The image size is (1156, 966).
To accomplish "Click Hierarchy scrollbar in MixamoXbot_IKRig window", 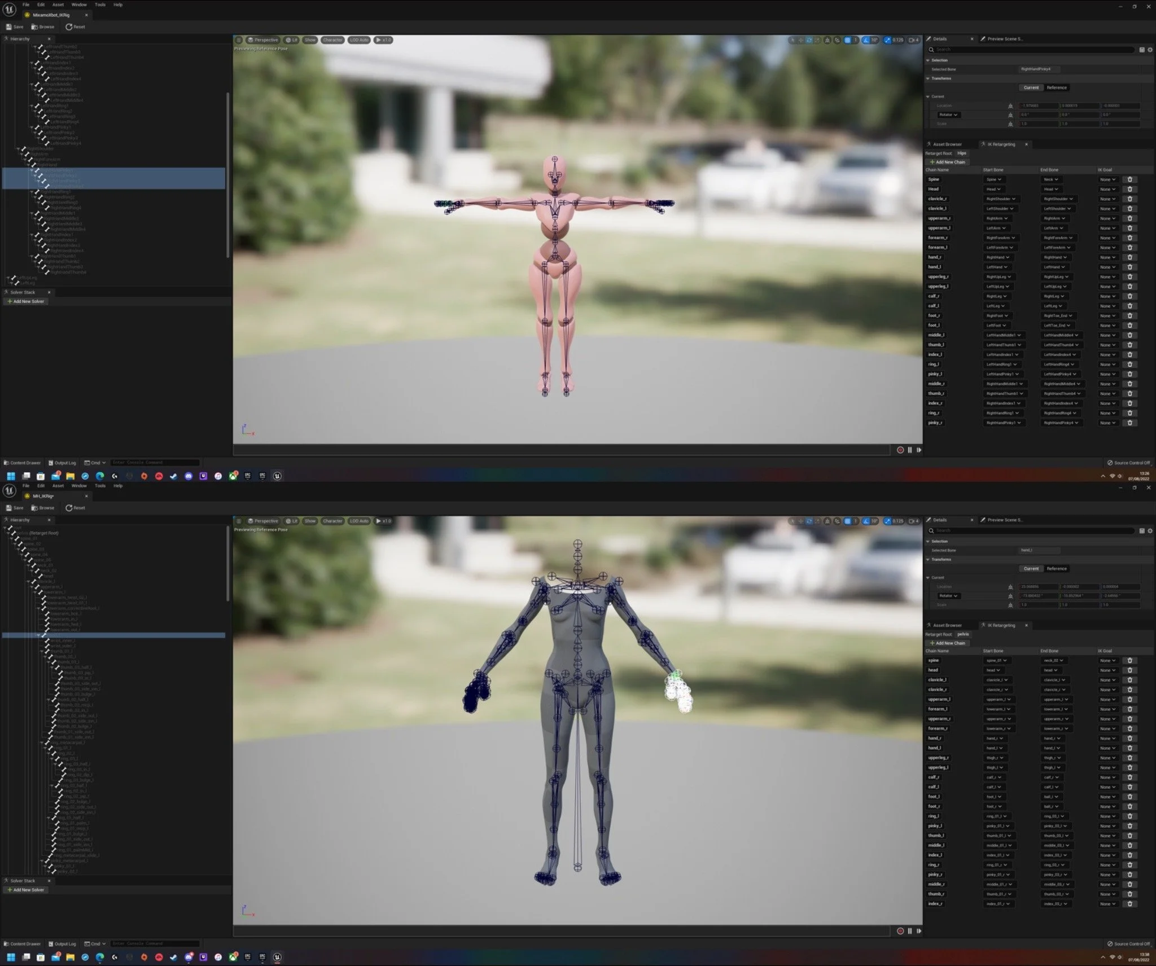I will point(228,175).
